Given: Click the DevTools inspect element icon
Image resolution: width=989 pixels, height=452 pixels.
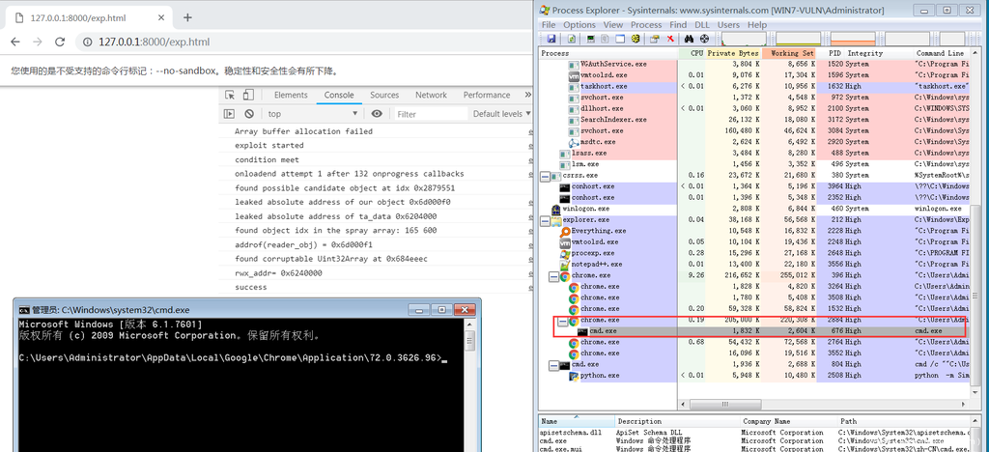Looking at the screenshot, I should click(229, 96).
